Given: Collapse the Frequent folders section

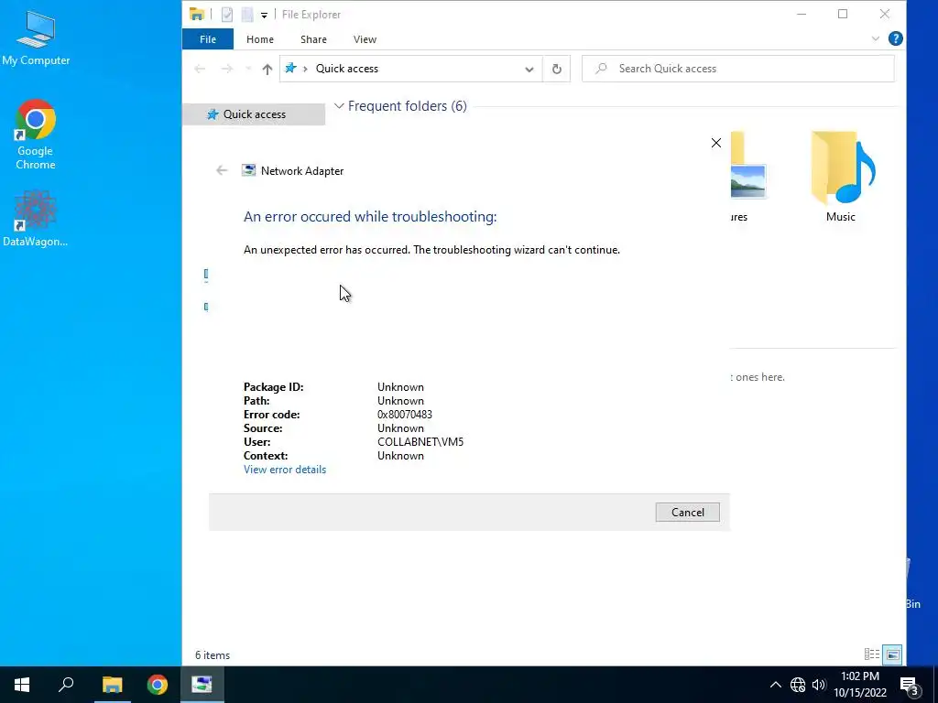Looking at the screenshot, I should (x=339, y=106).
